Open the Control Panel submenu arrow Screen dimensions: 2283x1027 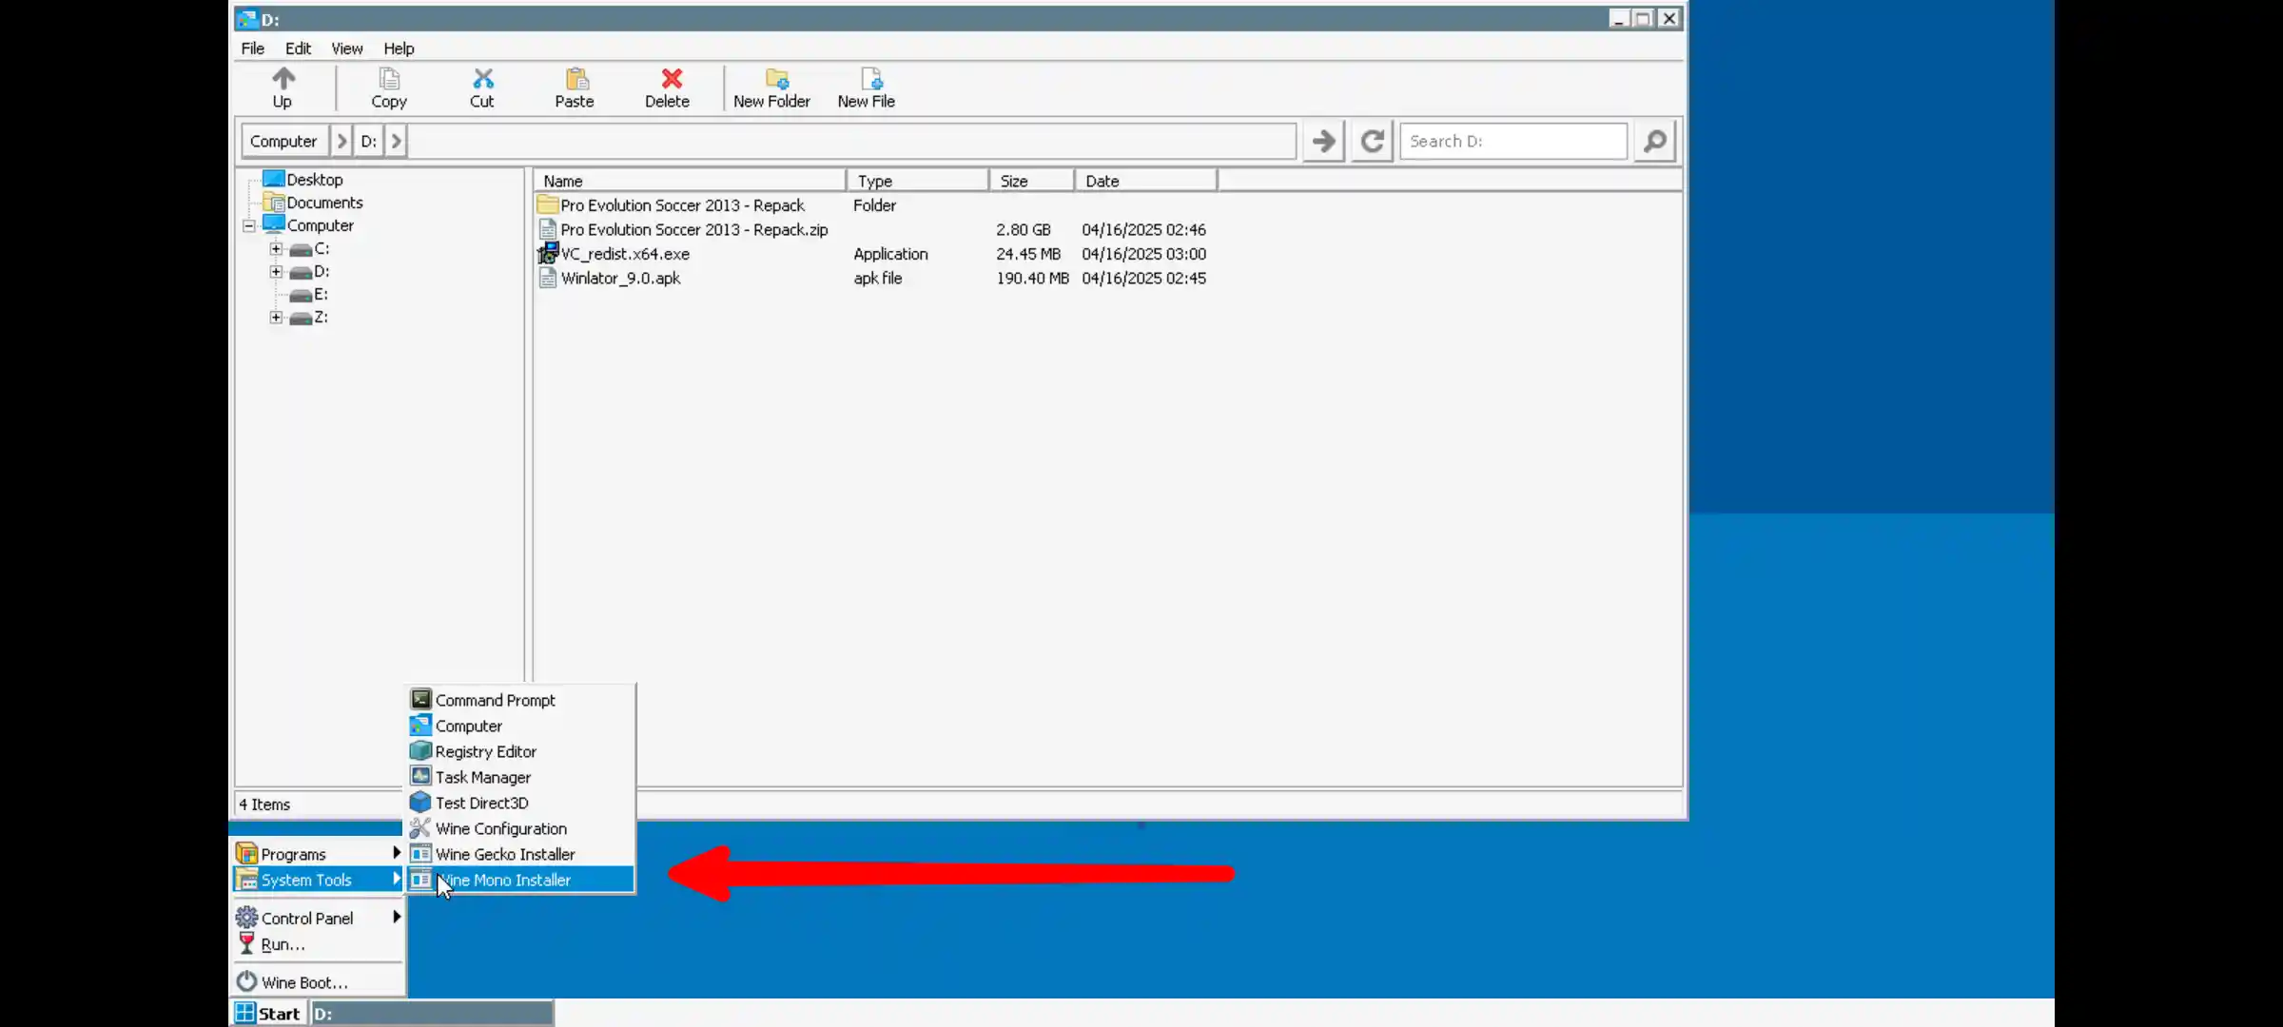396,917
